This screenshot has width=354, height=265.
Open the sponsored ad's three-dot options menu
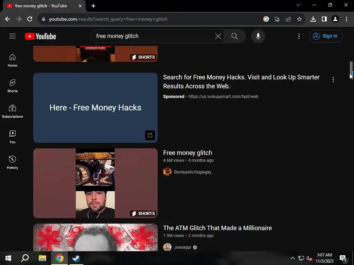(333, 80)
